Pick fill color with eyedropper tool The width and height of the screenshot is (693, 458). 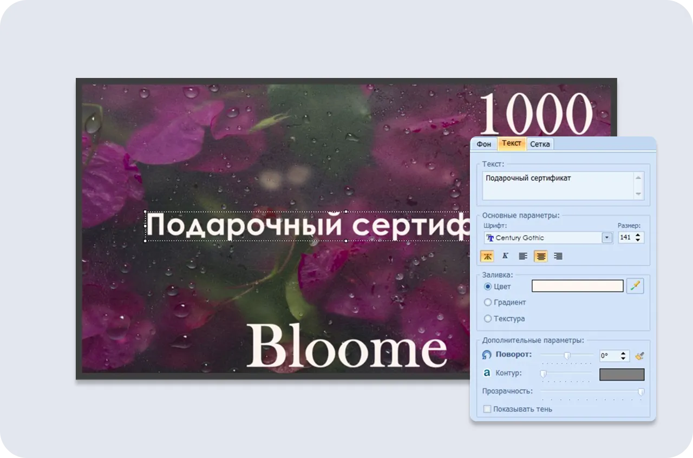(x=635, y=286)
